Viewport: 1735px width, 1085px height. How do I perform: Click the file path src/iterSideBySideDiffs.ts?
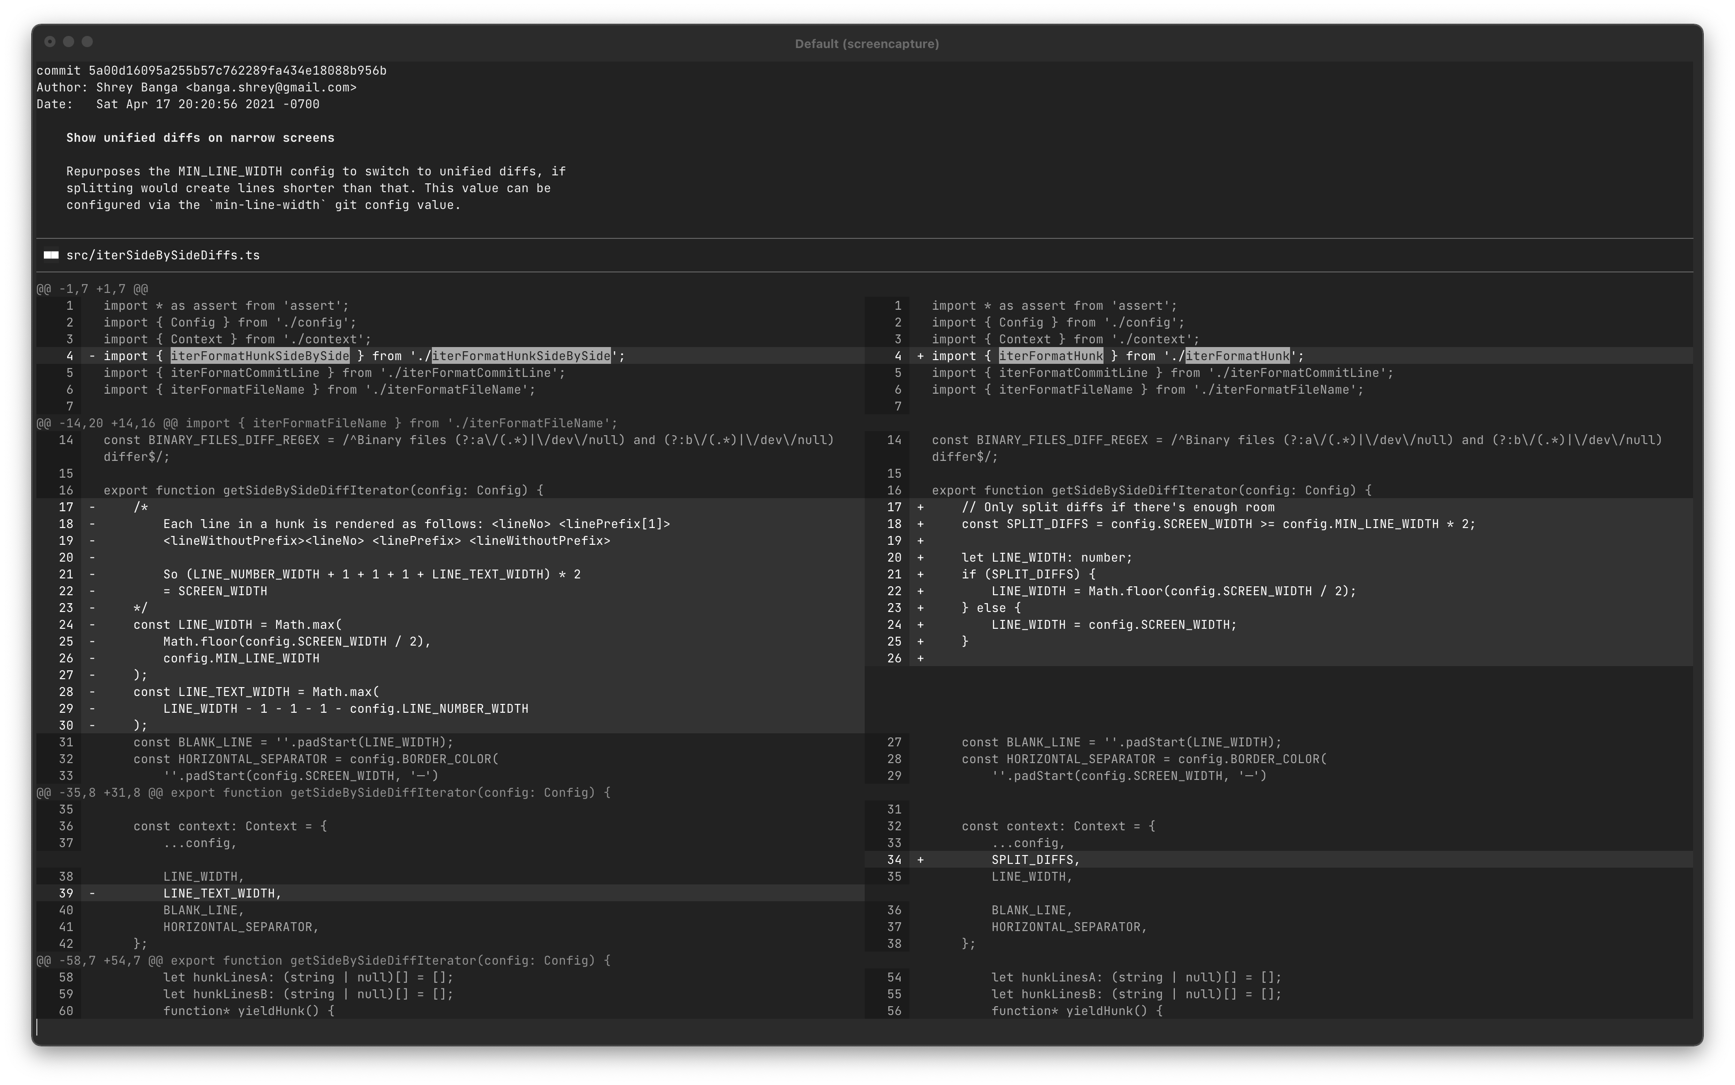[x=163, y=256]
